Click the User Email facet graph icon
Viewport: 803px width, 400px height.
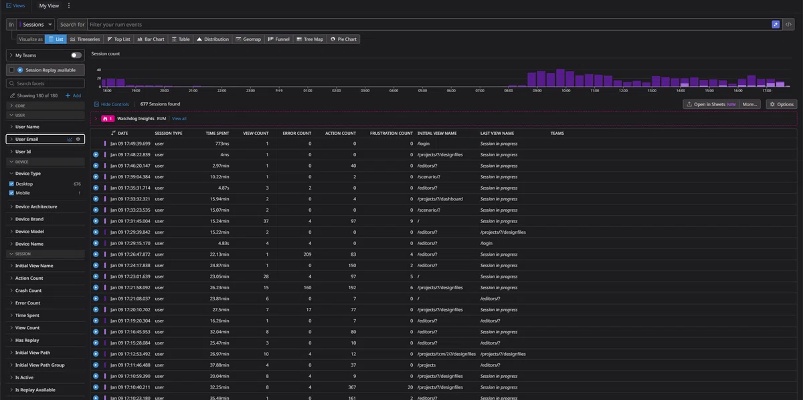pyautogui.click(x=70, y=139)
